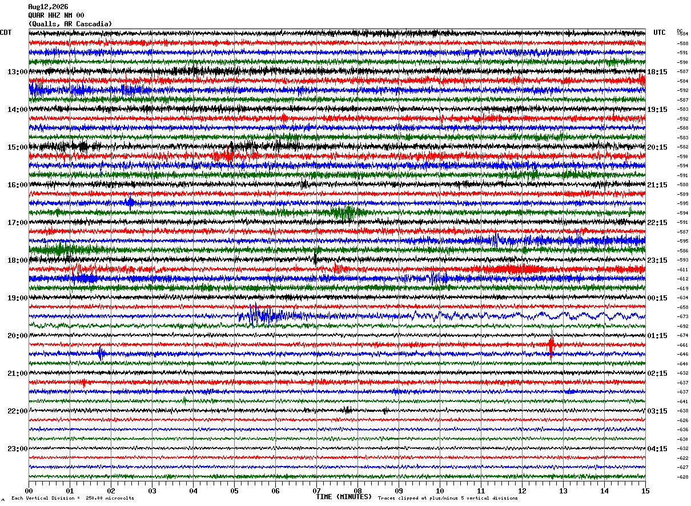Screen dimensions: 691x506
Task: Click minute tick 15 on the bottom axis
Action: 645,491
